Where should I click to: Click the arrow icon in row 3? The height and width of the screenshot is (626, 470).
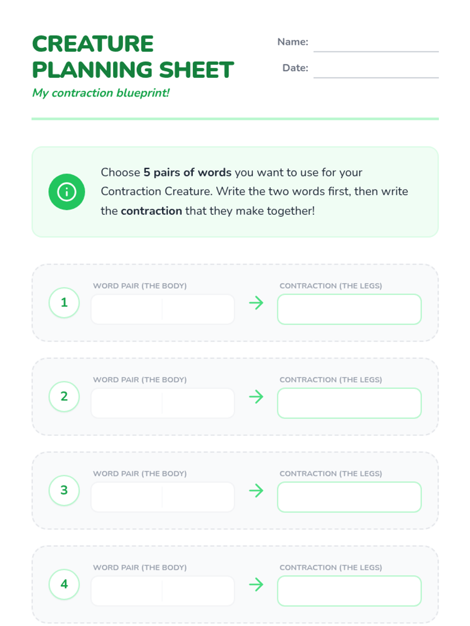(256, 490)
